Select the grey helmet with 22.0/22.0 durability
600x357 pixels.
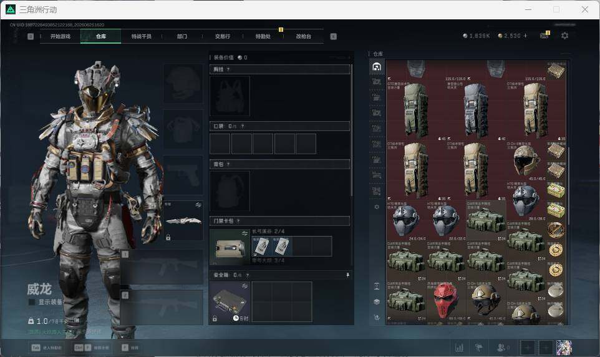446,221
